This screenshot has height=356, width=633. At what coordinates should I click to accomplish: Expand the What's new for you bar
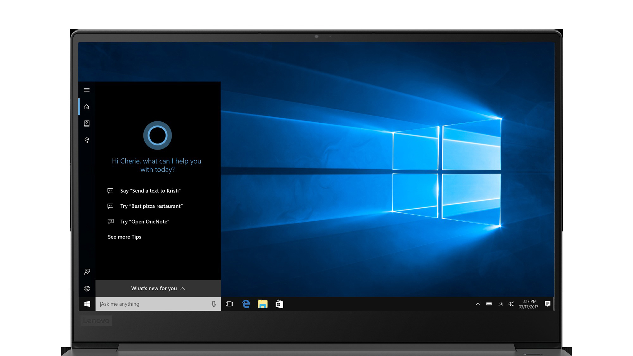[x=158, y=288]
